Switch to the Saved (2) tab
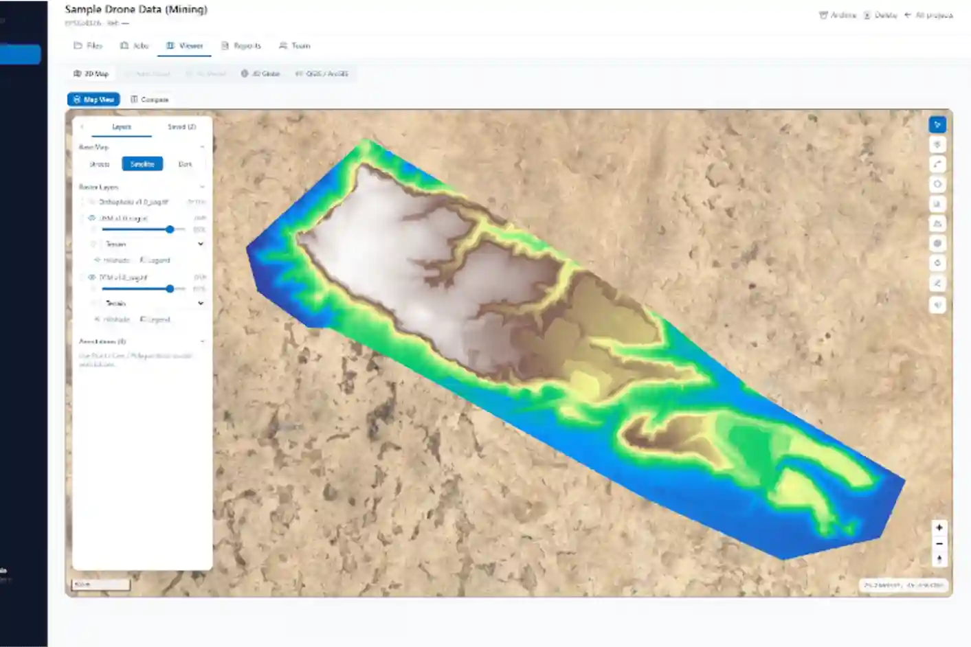The width and height of the screenshot is (971, 647). [181, 127]
